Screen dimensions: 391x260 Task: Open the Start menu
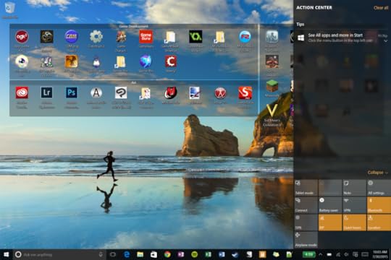[7, 254]
